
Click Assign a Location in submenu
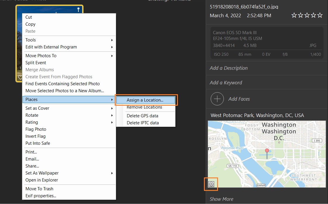pos(146,100)
